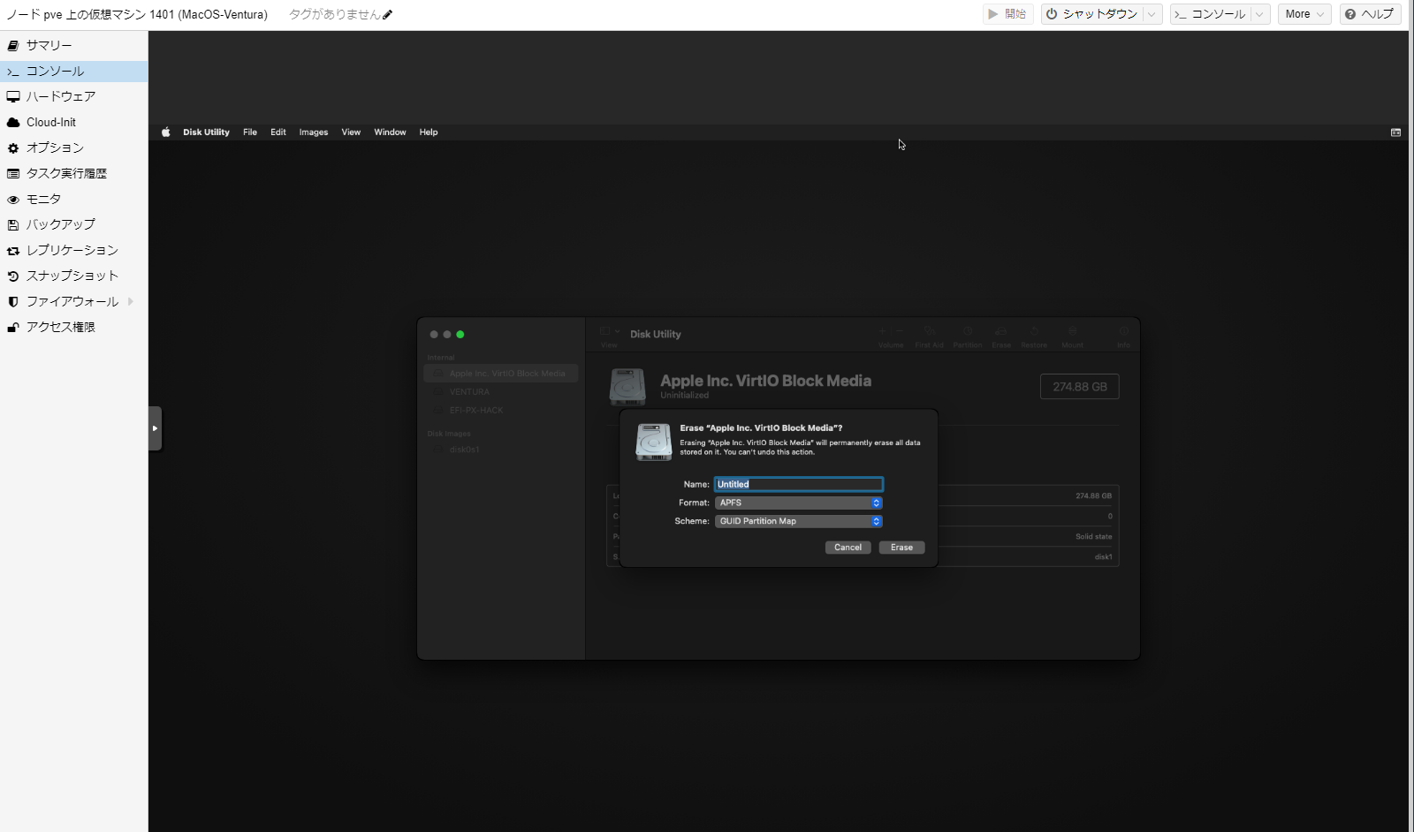Click the Erase button in dialog

click(x=901, y=548)
